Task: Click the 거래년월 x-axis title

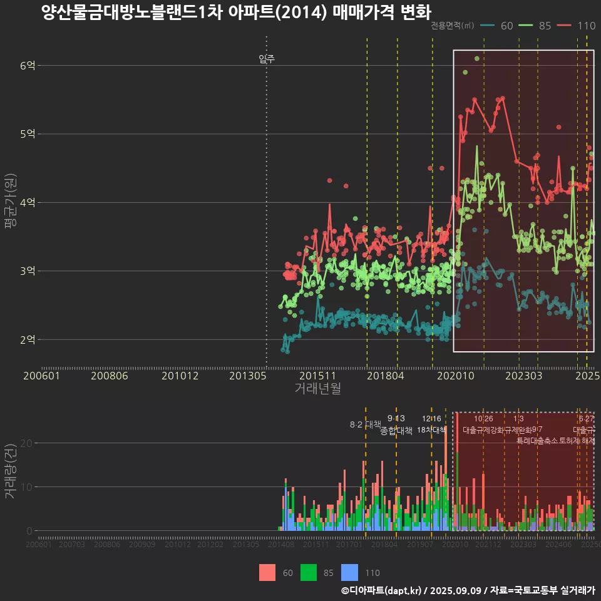Action: 318,388
